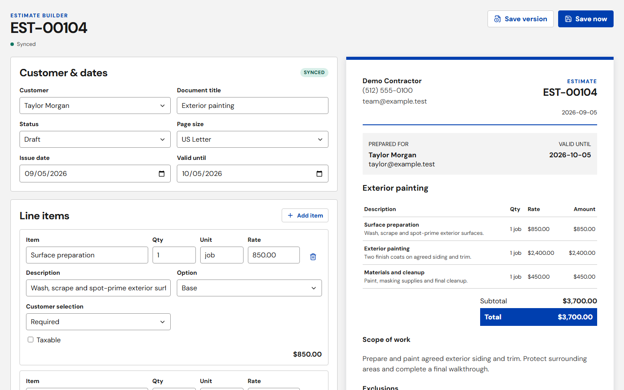This screenshot has height=390, width=624.
Task: Click the Customer & dates section heading
Action: coord(64,73)
